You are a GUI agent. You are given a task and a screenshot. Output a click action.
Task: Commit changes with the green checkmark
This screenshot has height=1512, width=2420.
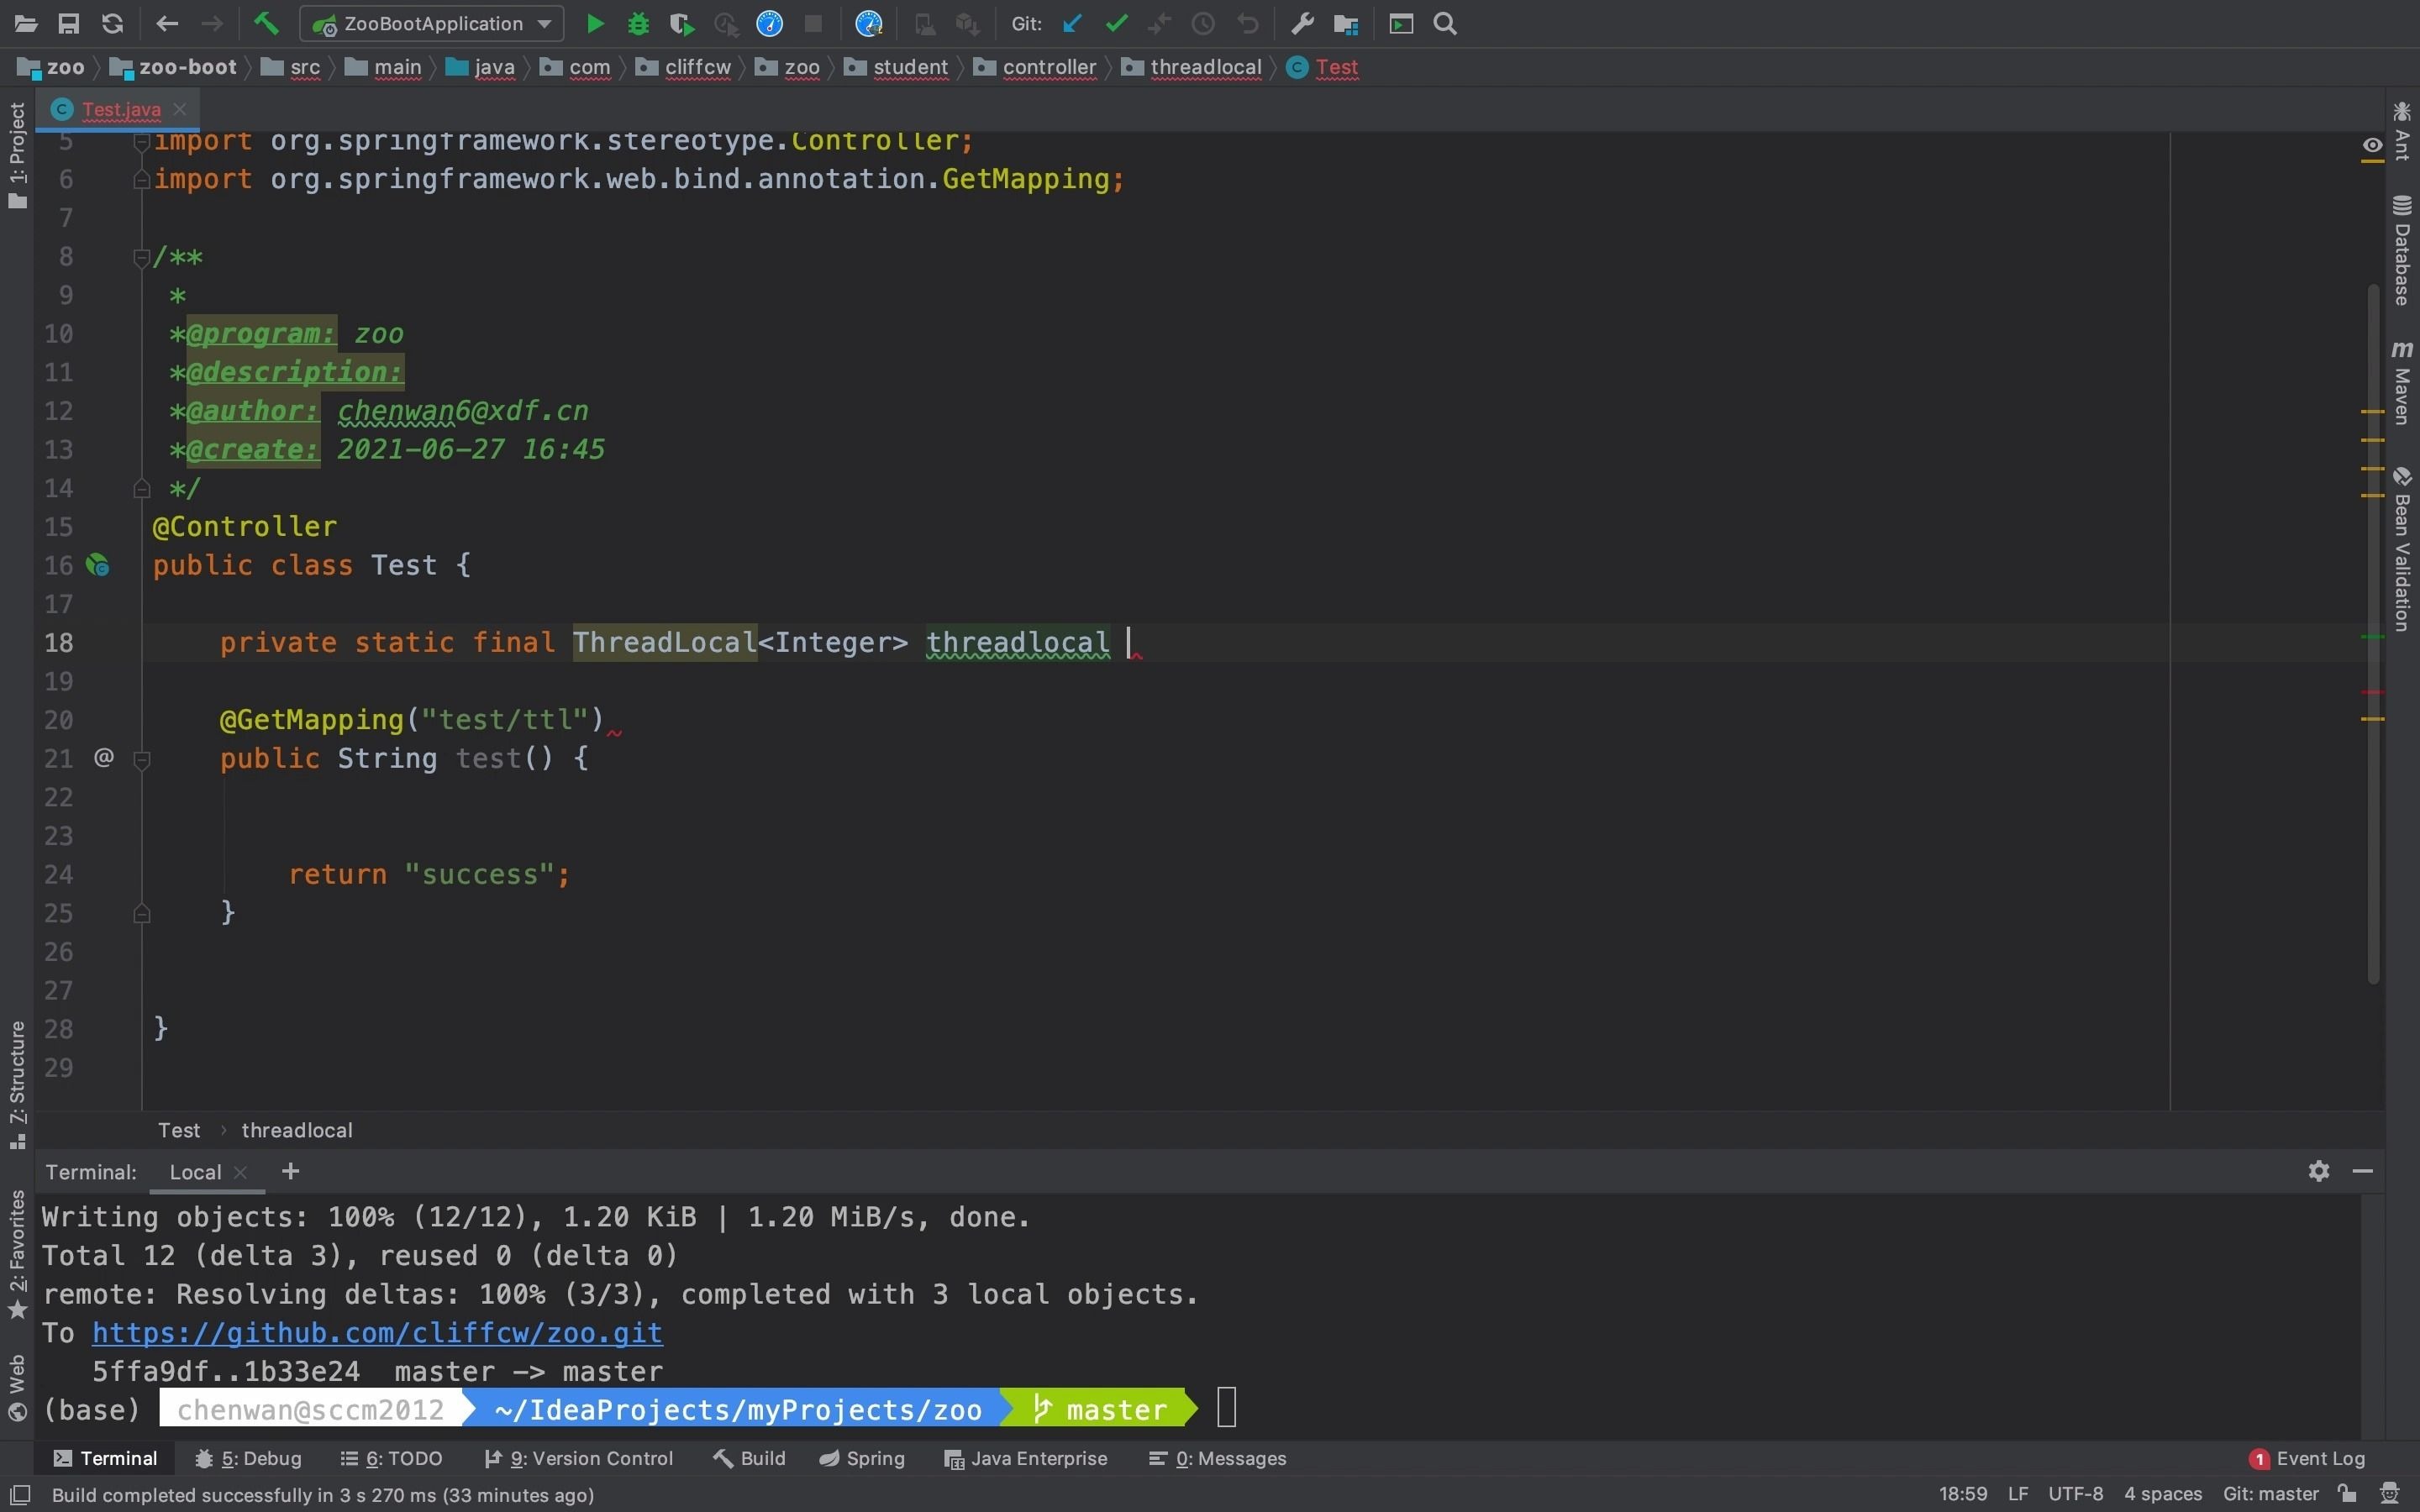click(x=1116, y=24)
